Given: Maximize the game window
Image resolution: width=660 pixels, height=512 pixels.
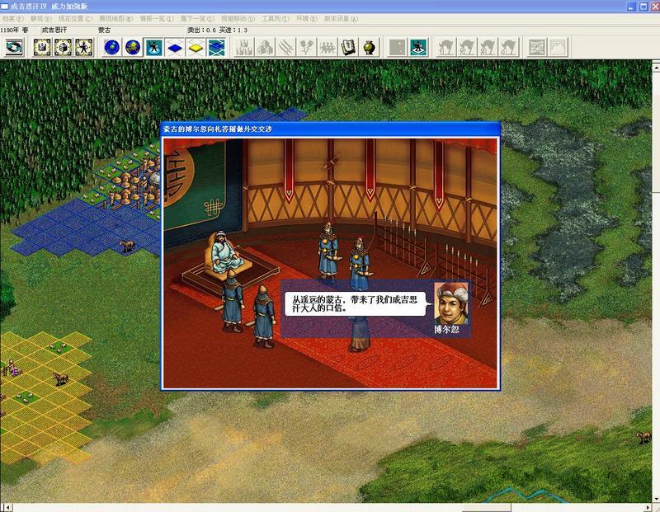Looking at the screenshot, I should [x=643, y=7].
